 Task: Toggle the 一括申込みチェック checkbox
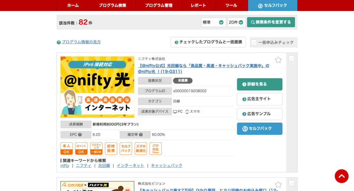click(x=254, y=42)
